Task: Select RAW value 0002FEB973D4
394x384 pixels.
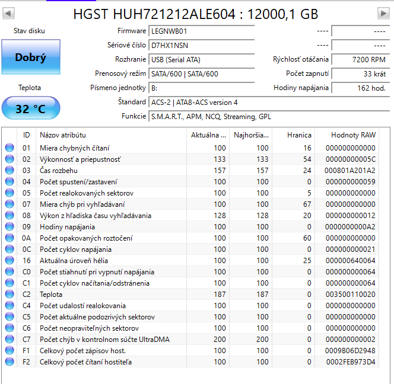Action: pos(351,362)
